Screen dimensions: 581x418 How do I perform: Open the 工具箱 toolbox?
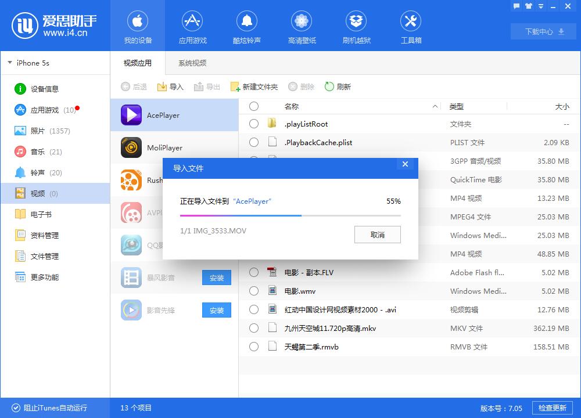411,26
